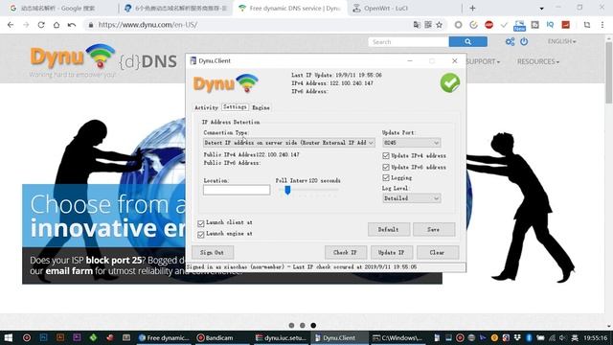Click the Default button
The height and width of the screenshot is (345, 613).
pyautogui.click(x=389, y=230)
